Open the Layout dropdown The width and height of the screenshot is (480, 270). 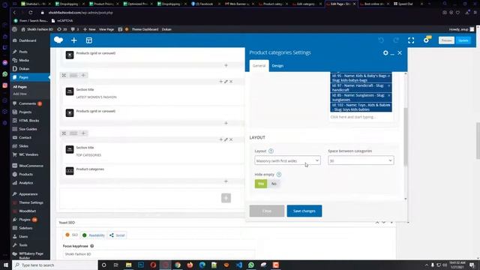click(x=287, y=160)
